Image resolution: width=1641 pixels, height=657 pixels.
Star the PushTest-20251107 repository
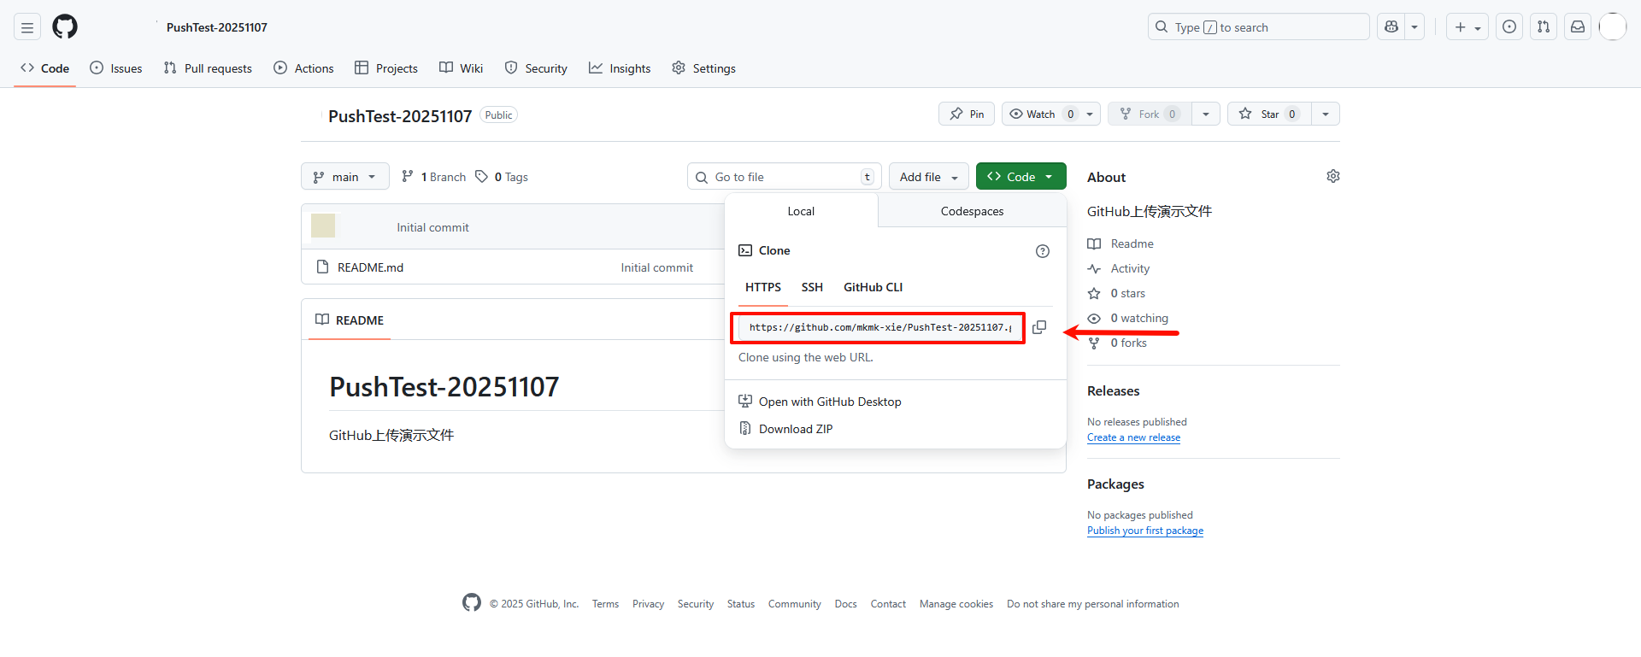click(1269, 114)
